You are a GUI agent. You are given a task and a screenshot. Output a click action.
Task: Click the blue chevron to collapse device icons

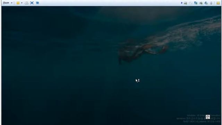(x=181, y=3)
